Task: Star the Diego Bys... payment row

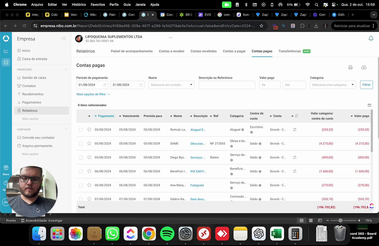Action: (89, 157)
